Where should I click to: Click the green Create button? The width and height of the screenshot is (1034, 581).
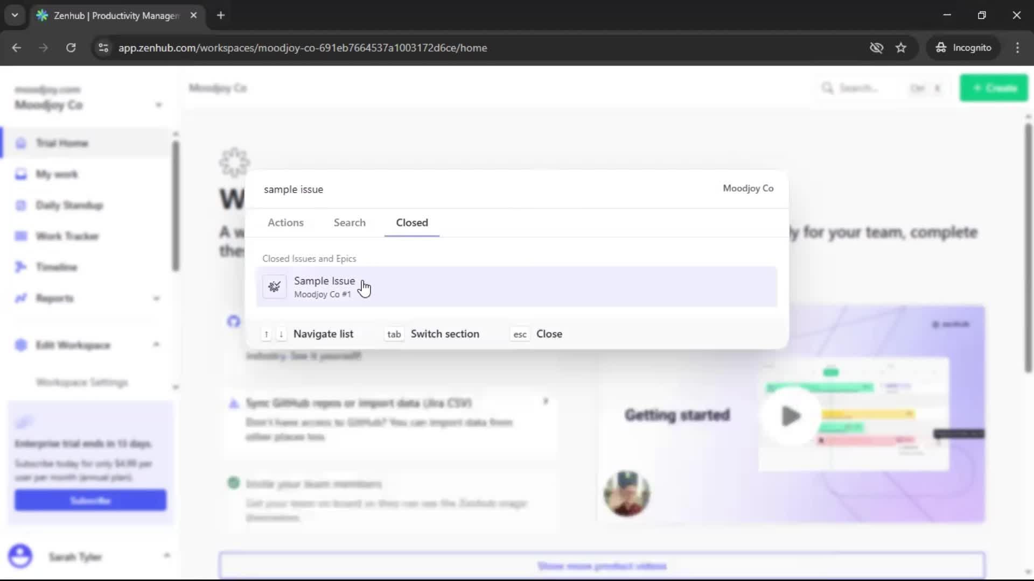994,88
